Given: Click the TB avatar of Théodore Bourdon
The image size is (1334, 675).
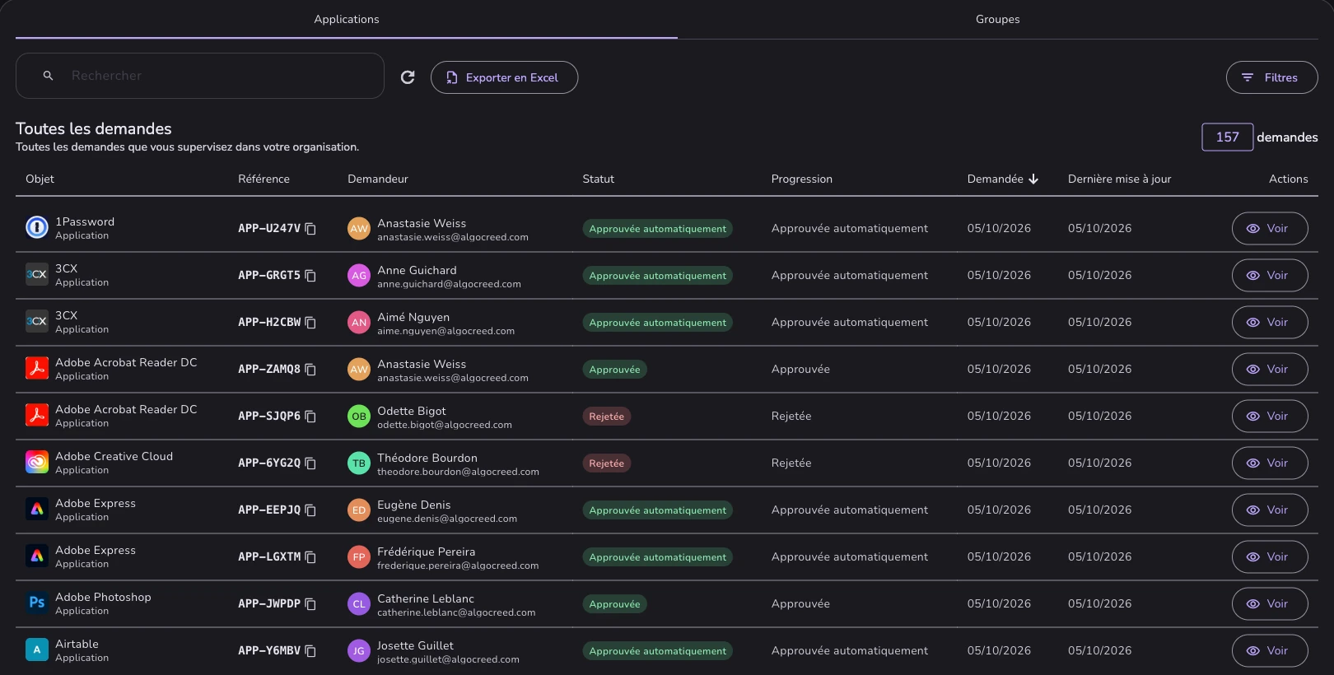Looking at the screenshot, I should coord(359,463).
